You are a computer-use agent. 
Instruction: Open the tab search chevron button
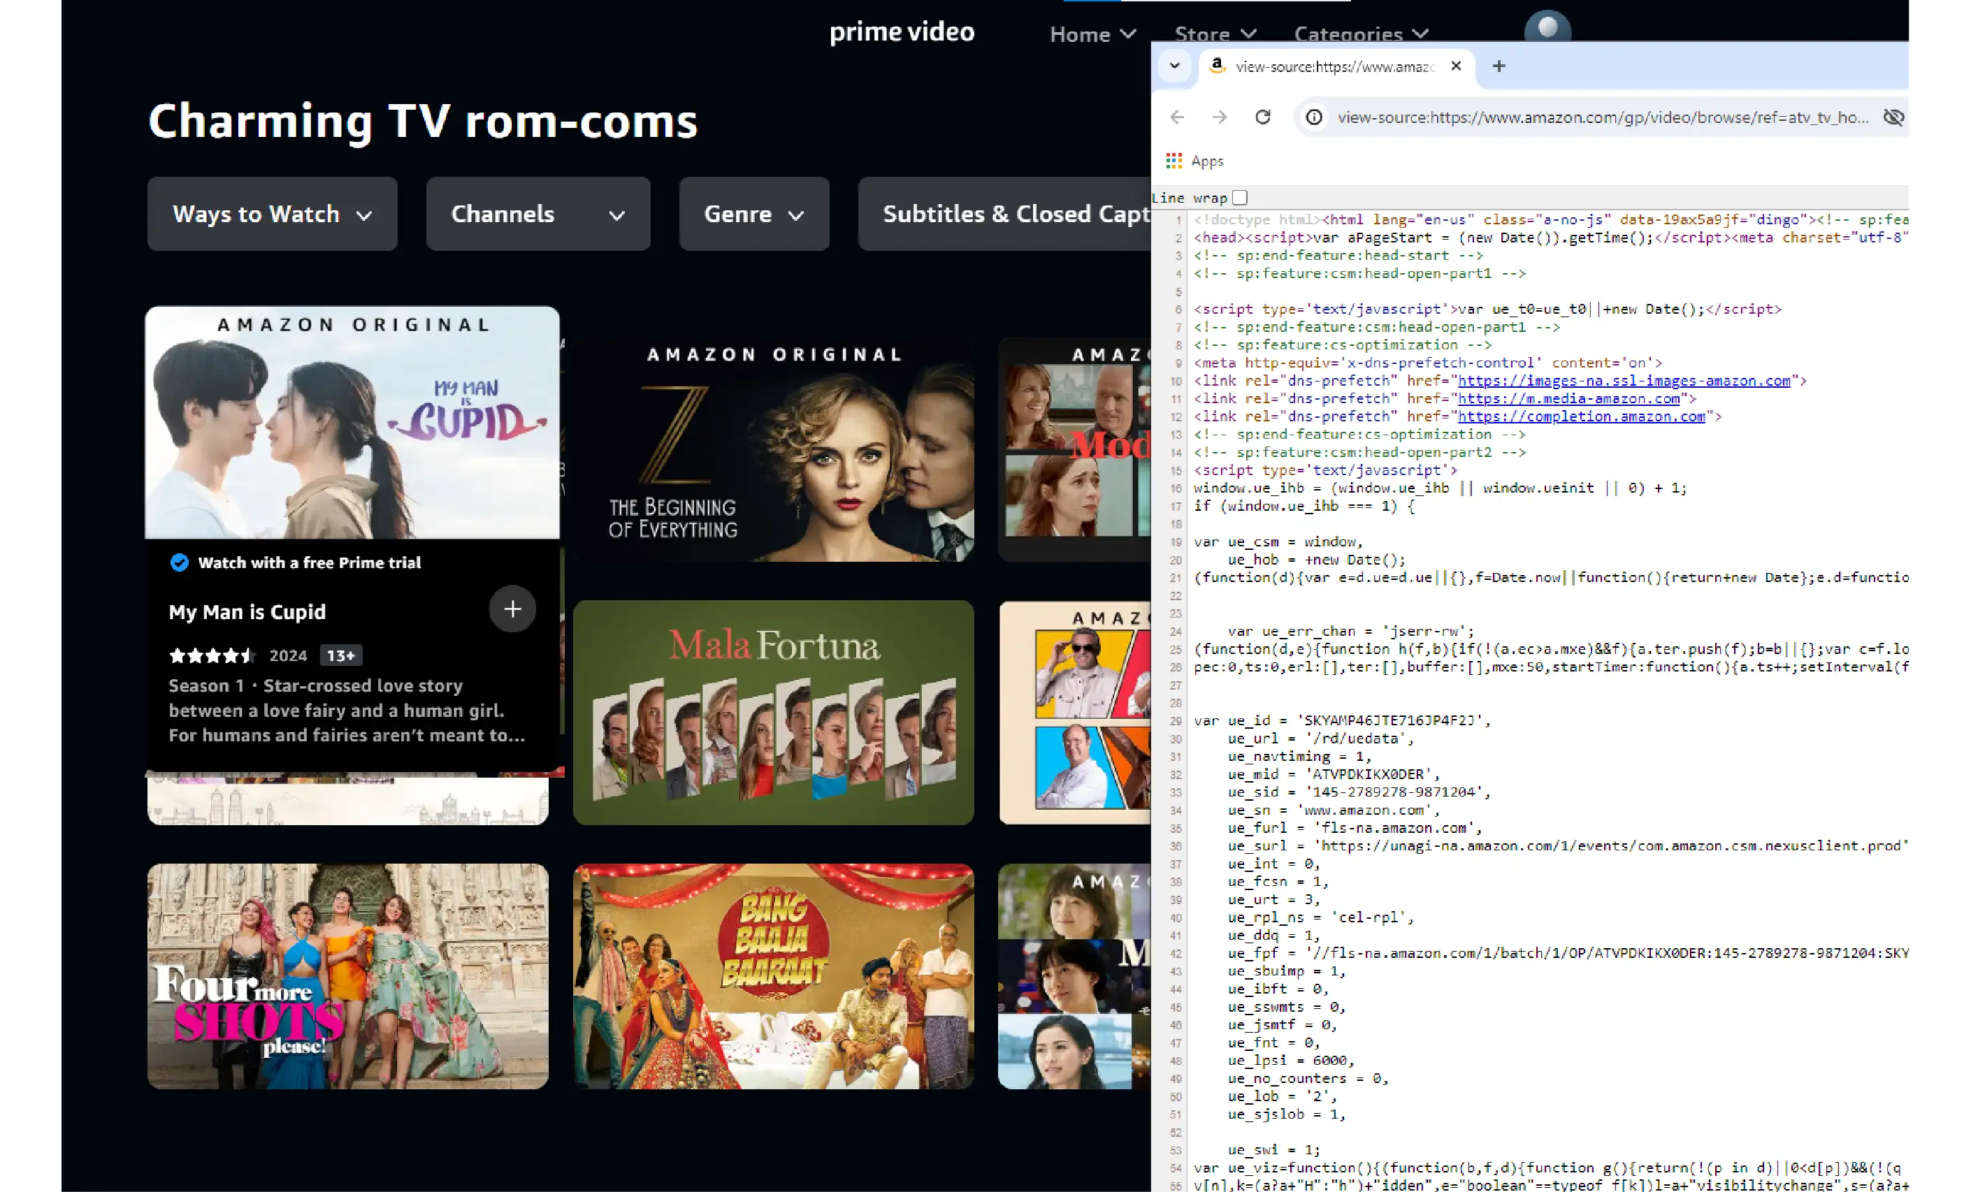point(1174,66)
